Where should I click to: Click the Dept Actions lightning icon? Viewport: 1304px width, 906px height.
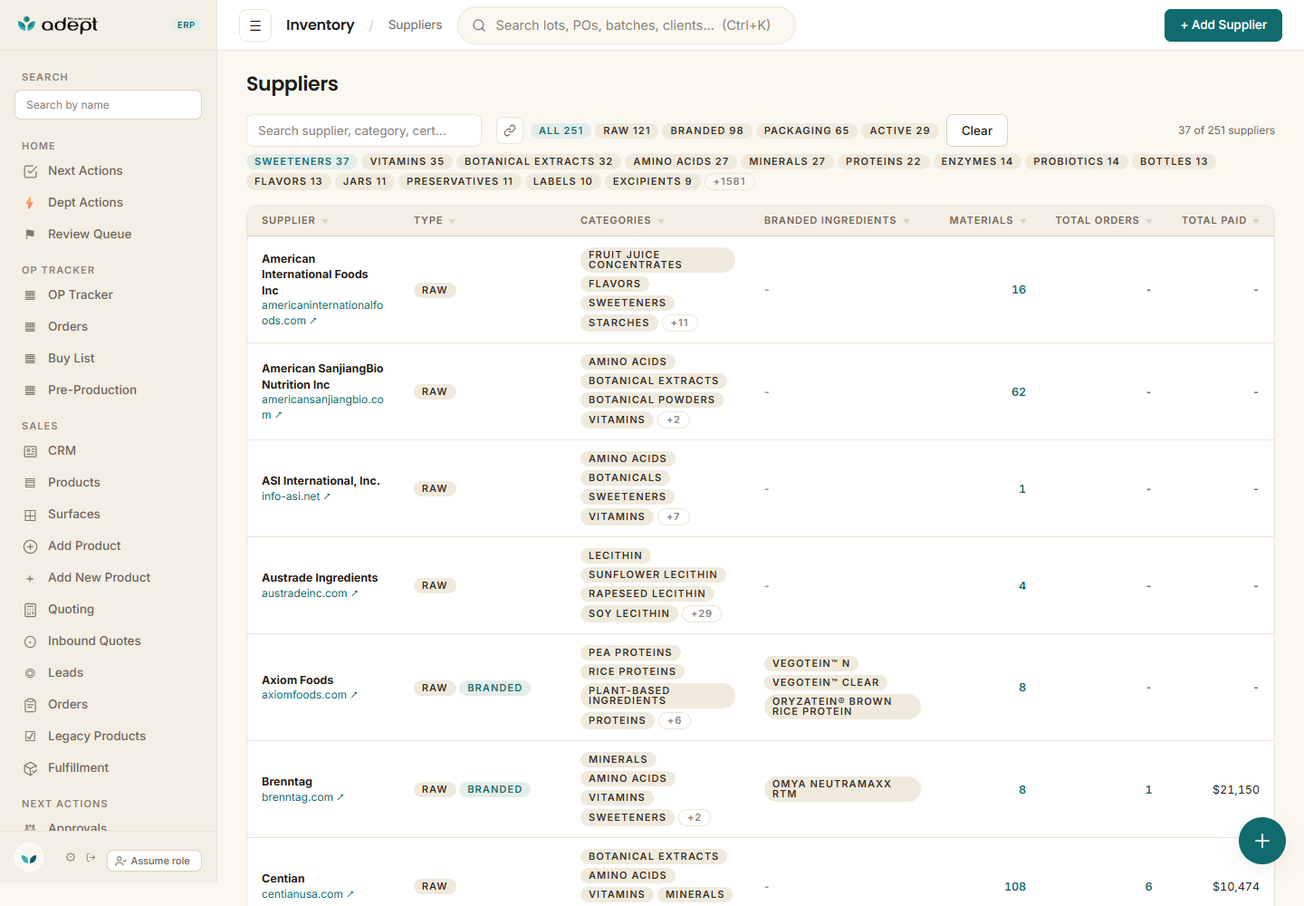tap(30, 203)
